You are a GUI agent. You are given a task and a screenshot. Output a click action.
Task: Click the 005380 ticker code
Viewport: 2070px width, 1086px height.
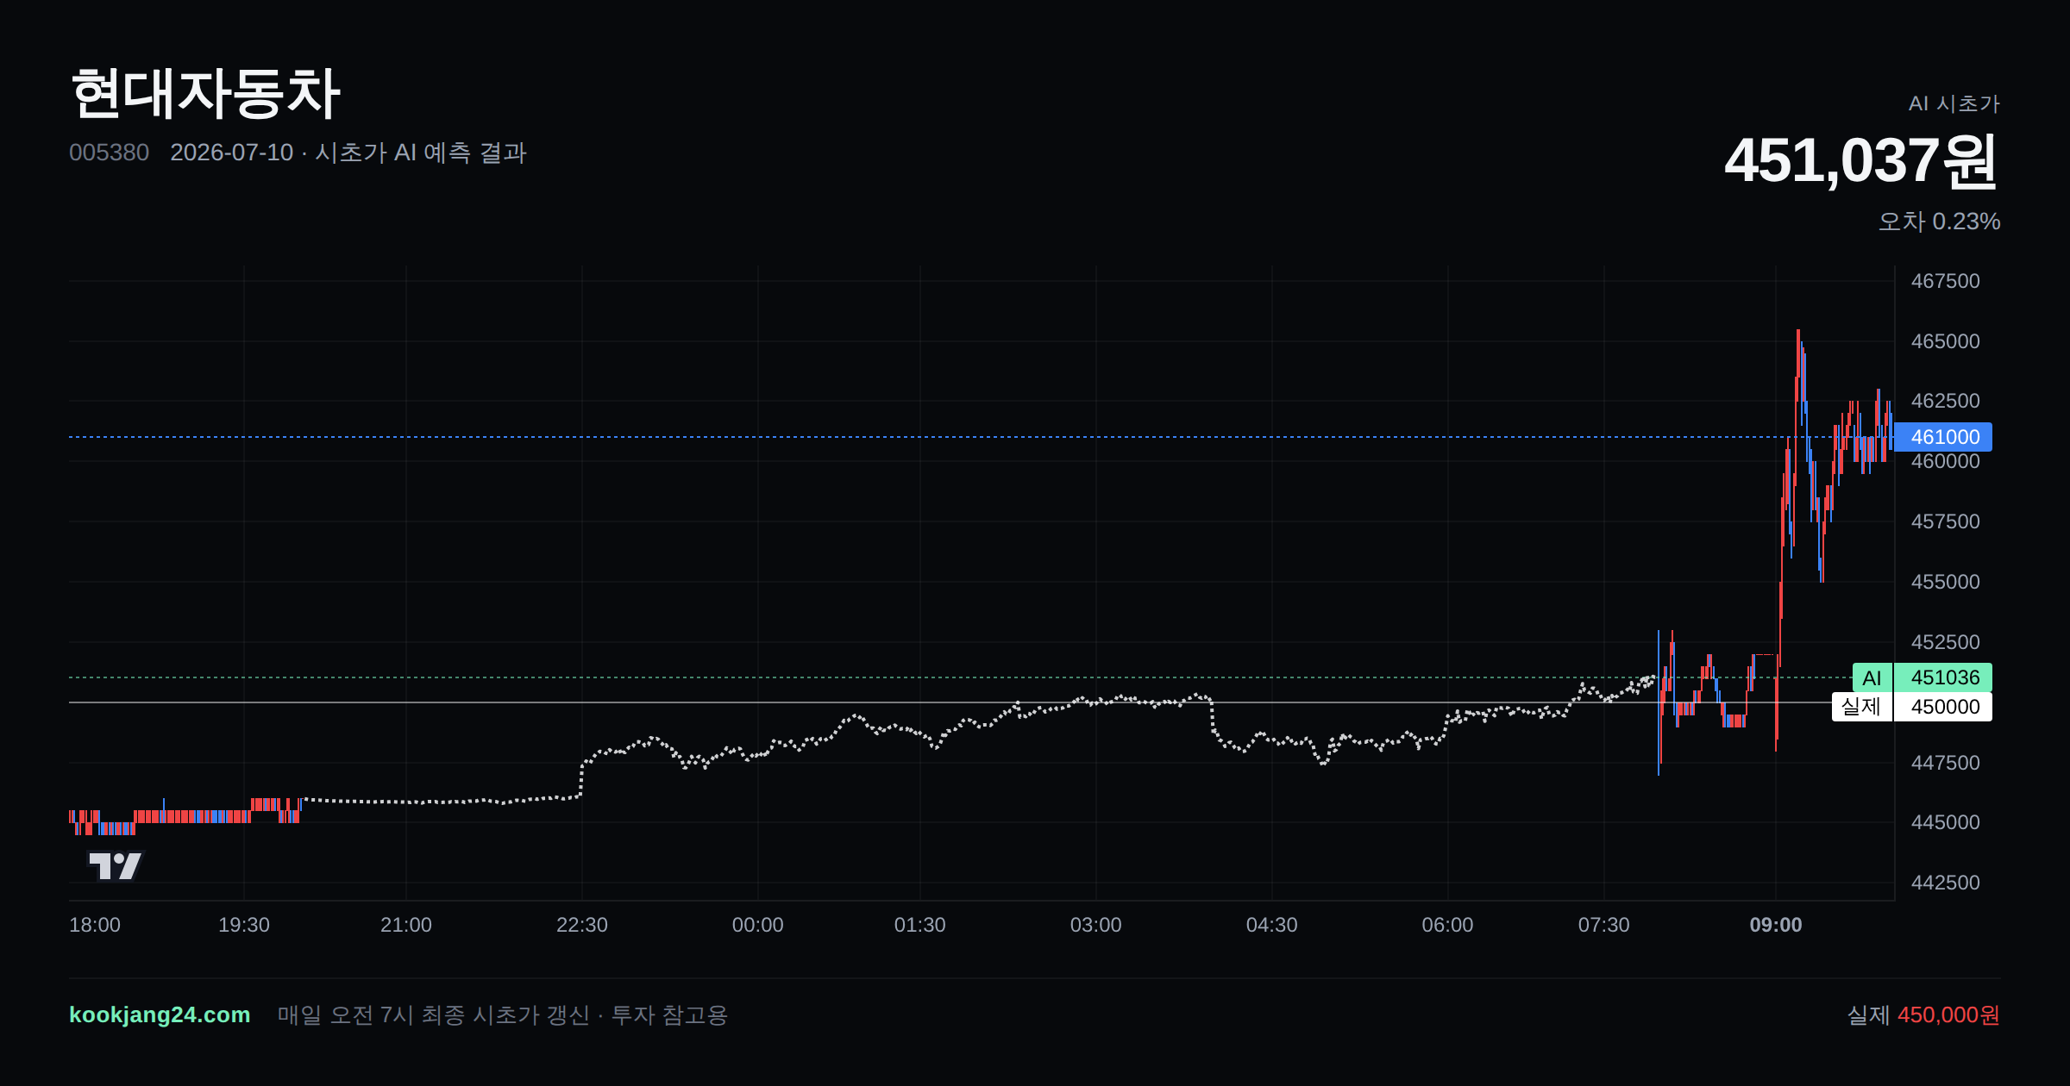109,153
